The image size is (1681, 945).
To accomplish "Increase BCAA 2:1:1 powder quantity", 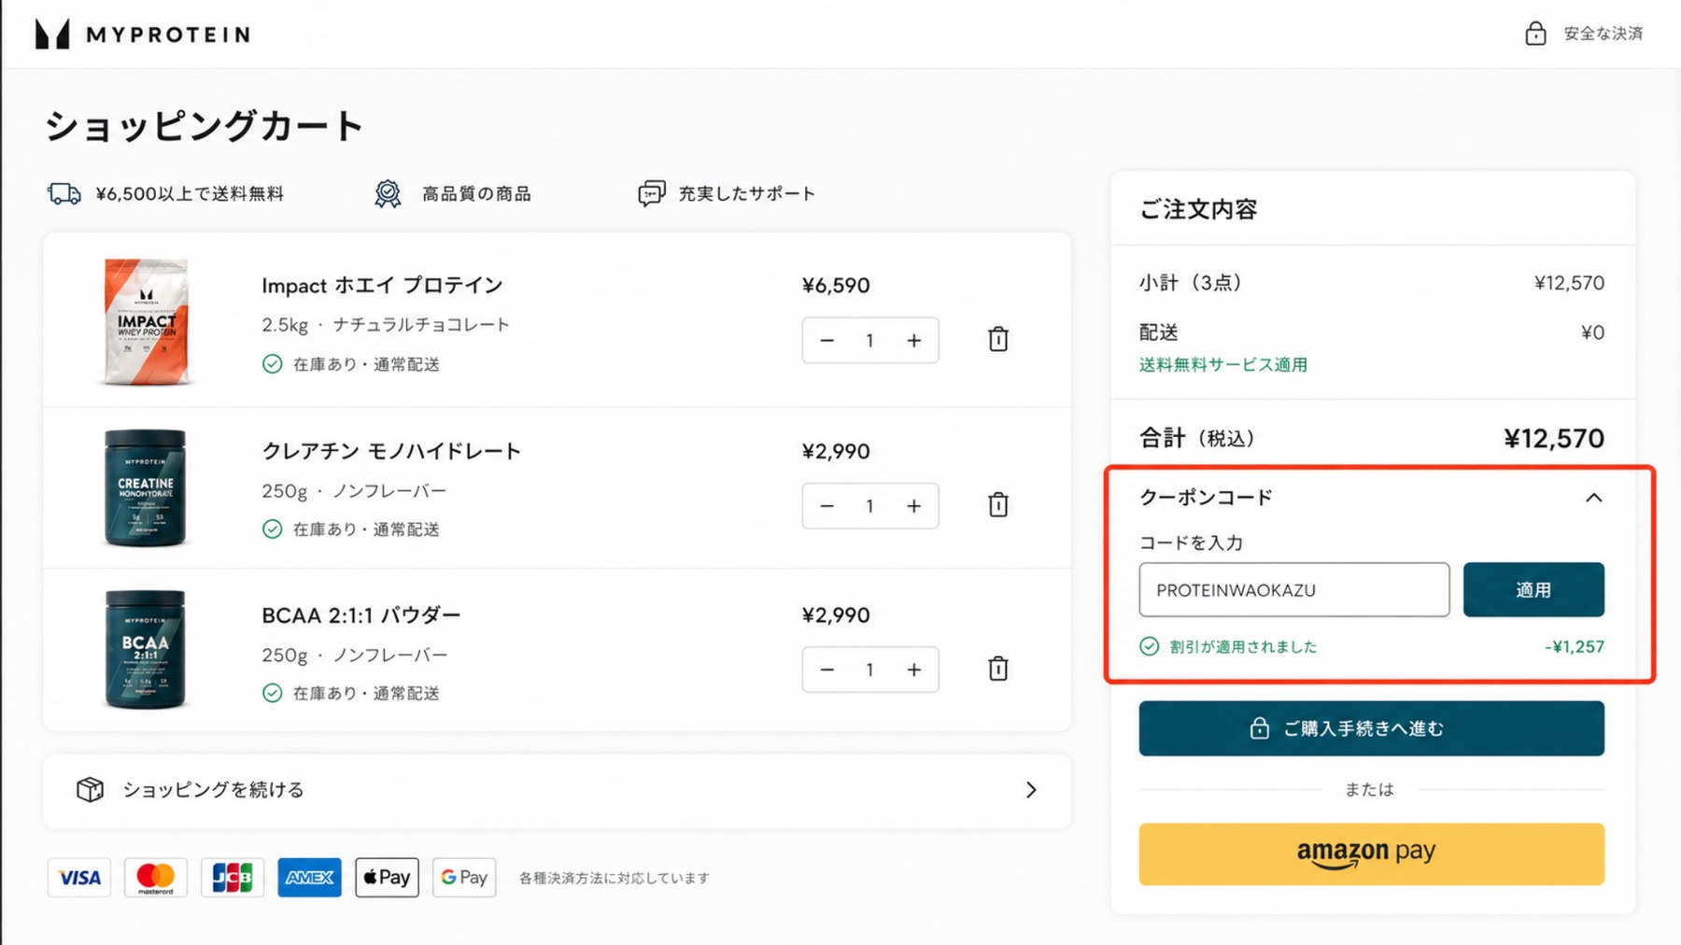I will pos(914,670).
